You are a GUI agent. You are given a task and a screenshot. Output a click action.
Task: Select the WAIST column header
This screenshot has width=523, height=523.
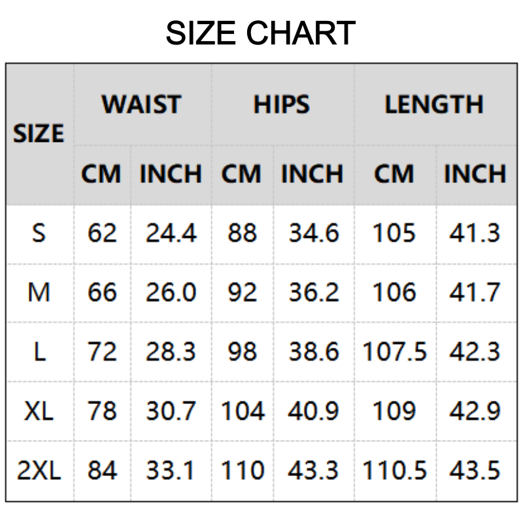(x=141, y=105)
